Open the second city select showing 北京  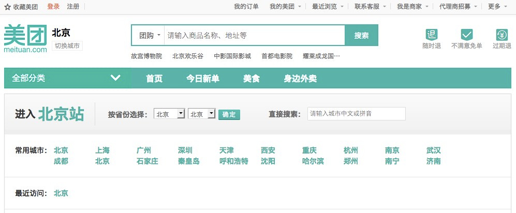coord(202,114)
